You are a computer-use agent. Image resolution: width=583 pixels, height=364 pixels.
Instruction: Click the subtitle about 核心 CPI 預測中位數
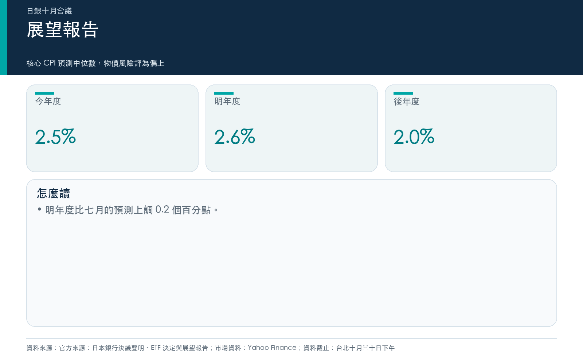click(x=95, y=63)
